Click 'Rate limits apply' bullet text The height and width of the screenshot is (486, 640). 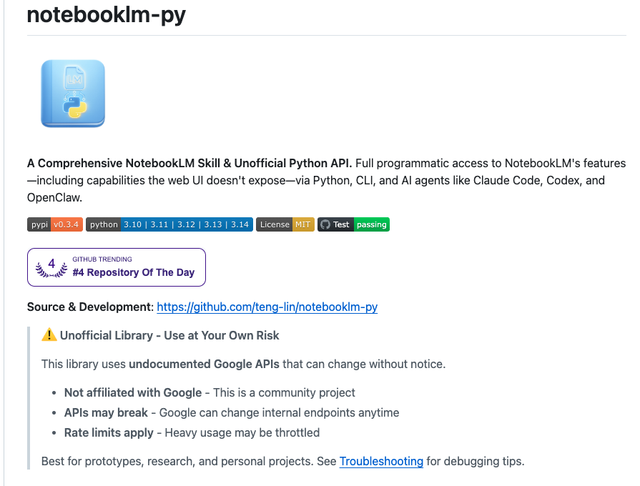tap(109, 432)
